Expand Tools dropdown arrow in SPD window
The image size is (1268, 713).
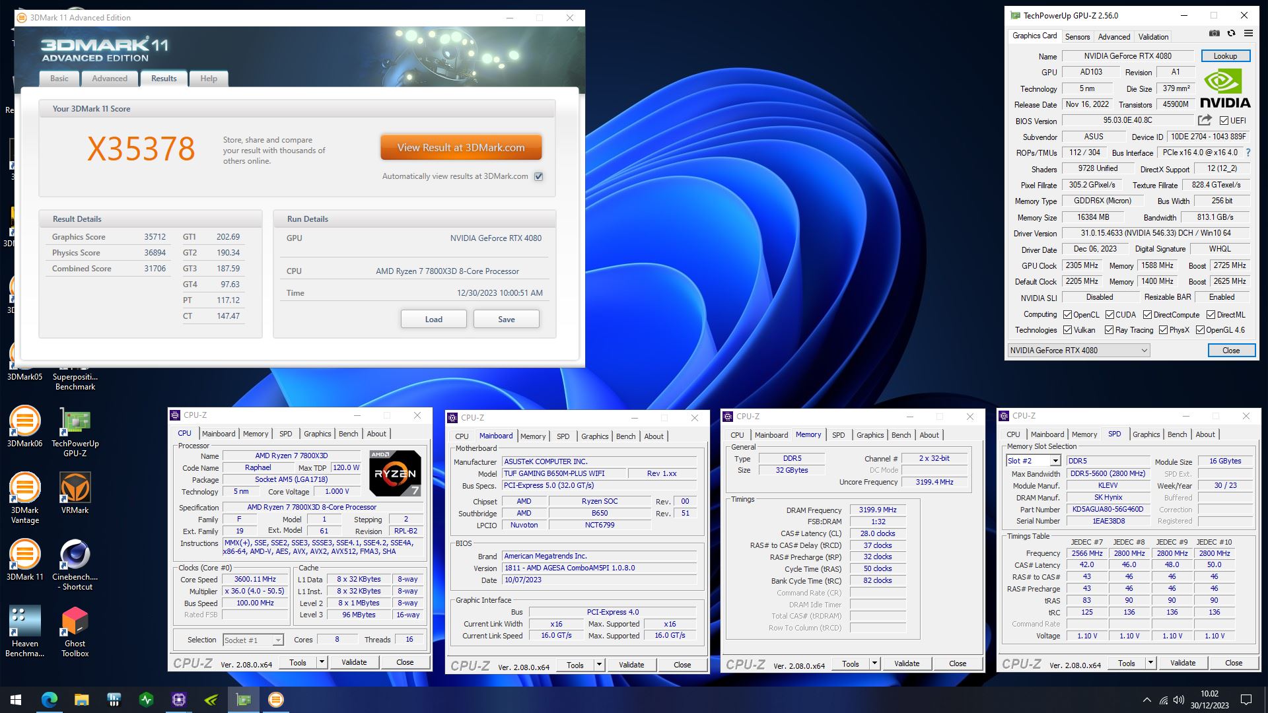1150,663
